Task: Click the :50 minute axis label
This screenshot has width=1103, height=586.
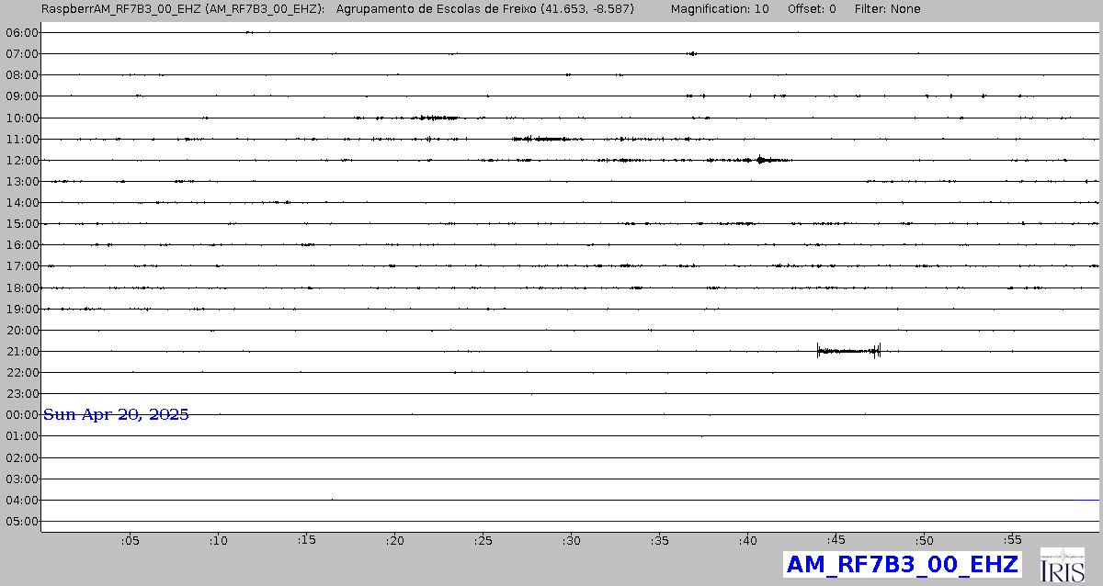Action: tap(924, 541)
